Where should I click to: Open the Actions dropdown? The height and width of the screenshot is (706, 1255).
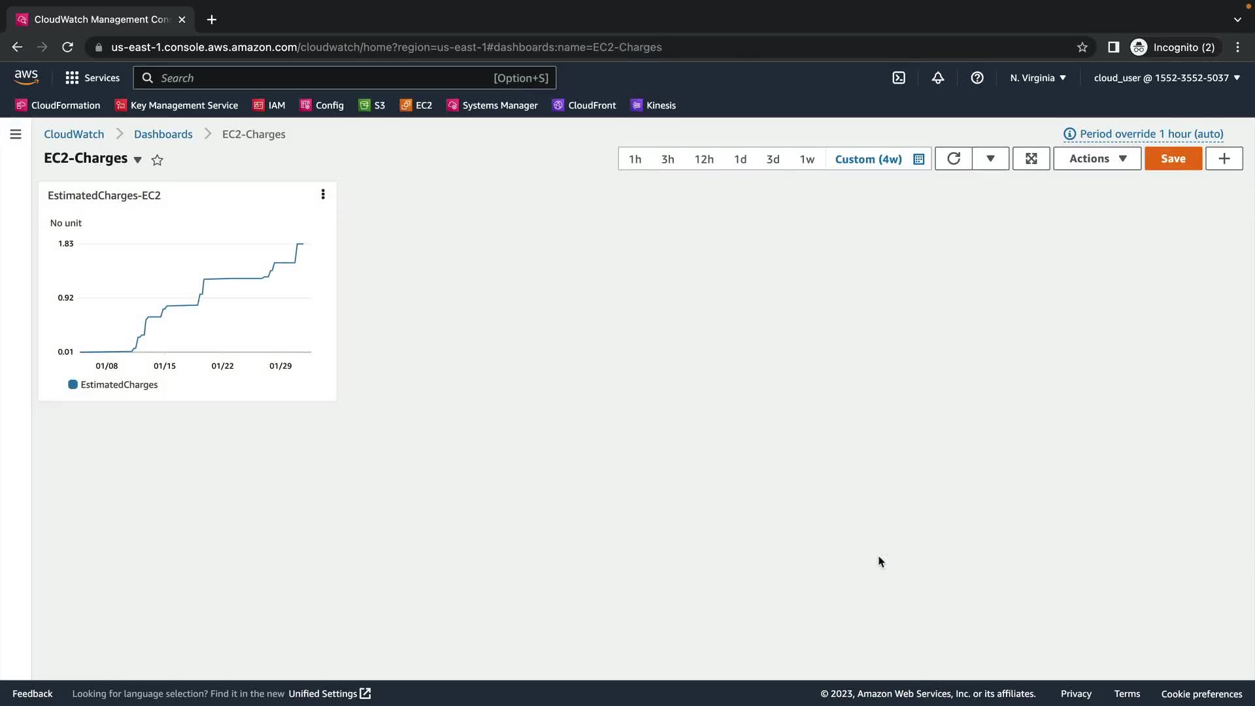point(1097,159)
